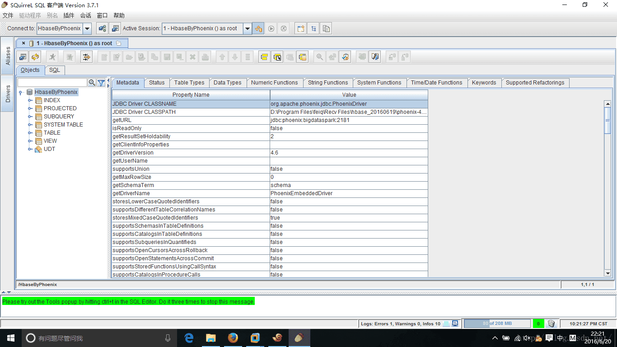Click the first yellow result-tabs icon
Screen dimensions: 617x347
(264, 57)
